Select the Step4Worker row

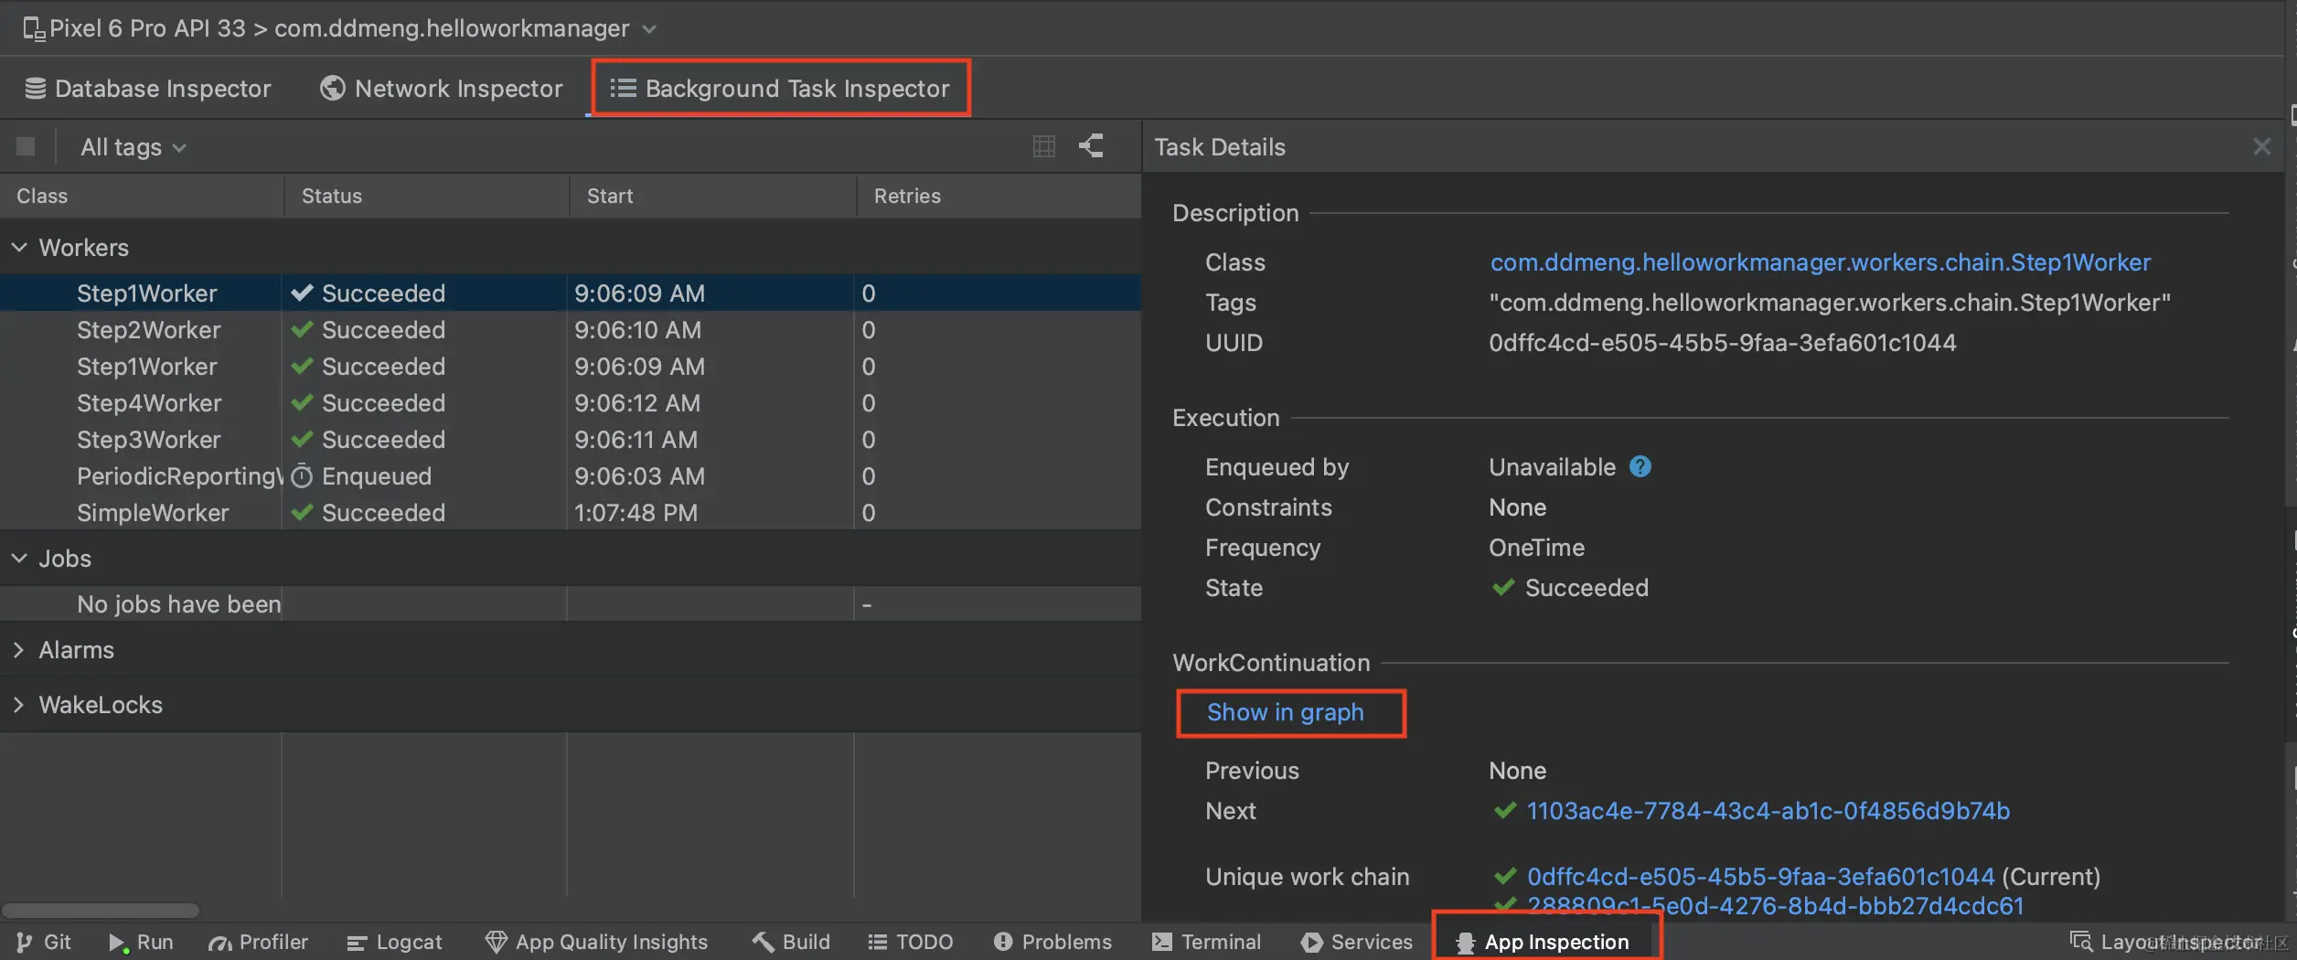click(571, 402)
